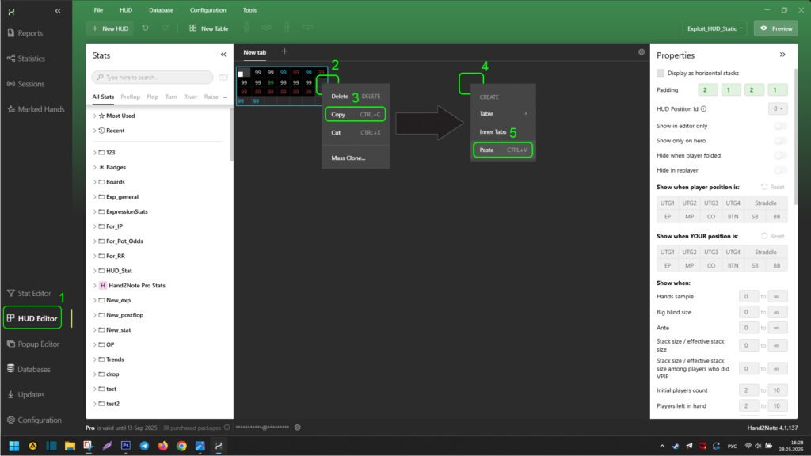811x456 pixels.
Task: Click the New HUD button
Action: (109, 28)
